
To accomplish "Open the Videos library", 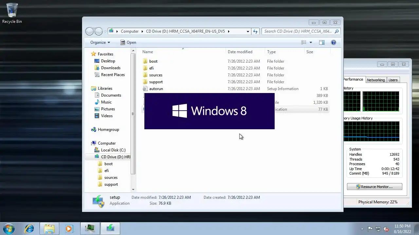I will click(107, 116).
